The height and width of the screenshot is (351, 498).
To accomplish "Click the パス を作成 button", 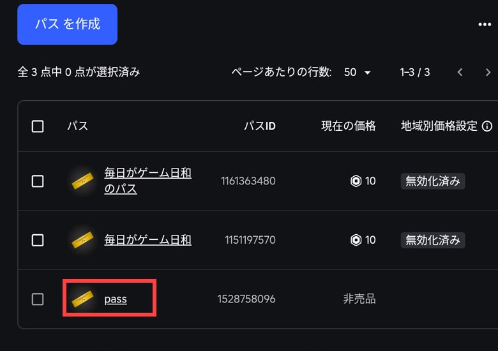I will 67,24.
